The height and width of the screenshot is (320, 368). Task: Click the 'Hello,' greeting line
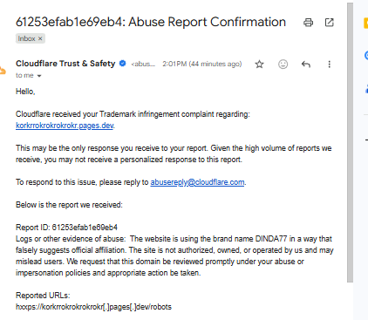[25, 92]
